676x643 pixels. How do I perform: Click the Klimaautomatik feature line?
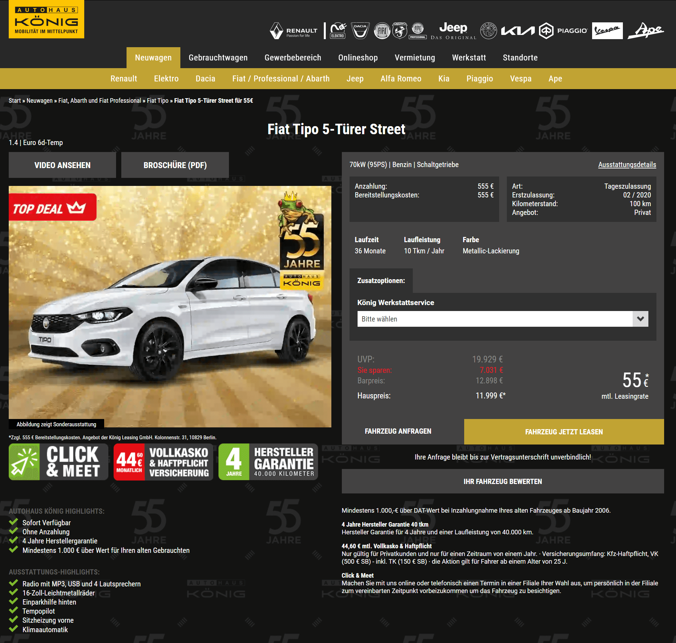45,630
